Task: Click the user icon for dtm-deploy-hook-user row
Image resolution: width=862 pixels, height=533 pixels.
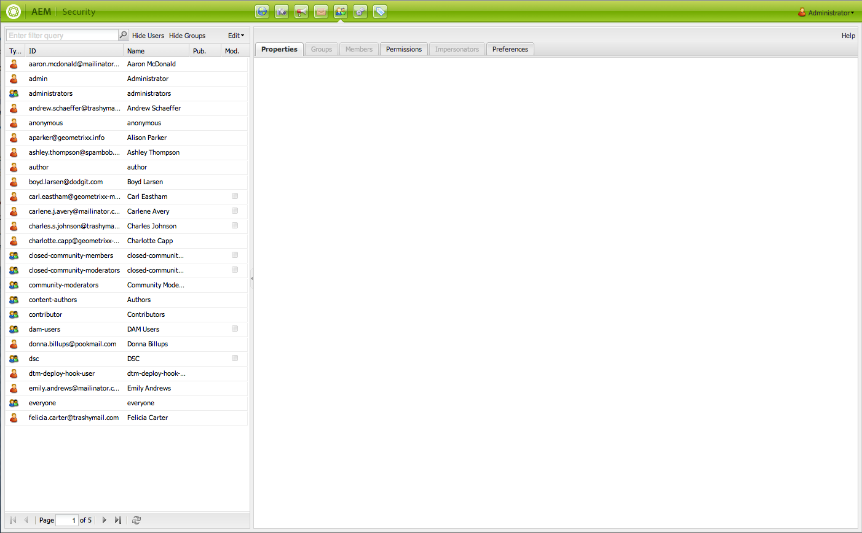Action: [x=14, y=373]
